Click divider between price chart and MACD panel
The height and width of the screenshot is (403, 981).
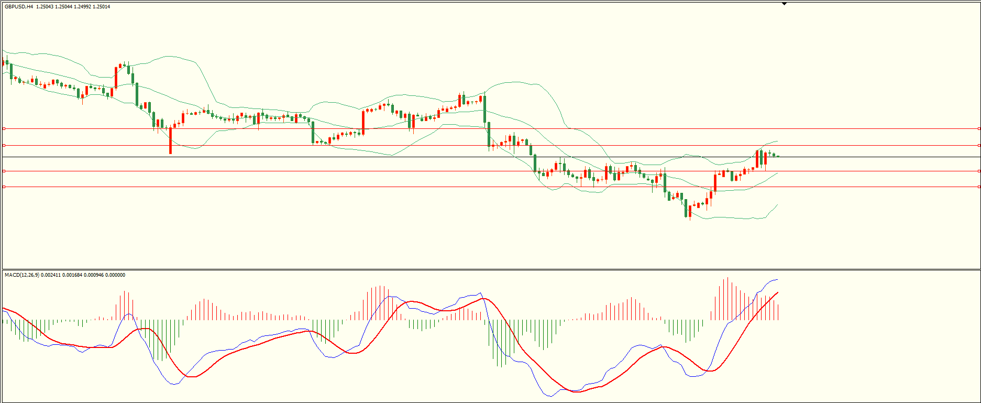click(x=490, y=269)
